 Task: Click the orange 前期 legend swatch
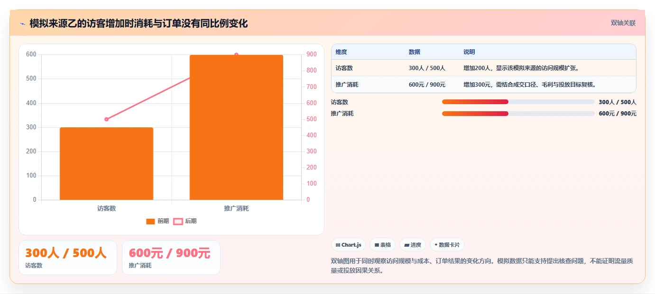[151, 221]
